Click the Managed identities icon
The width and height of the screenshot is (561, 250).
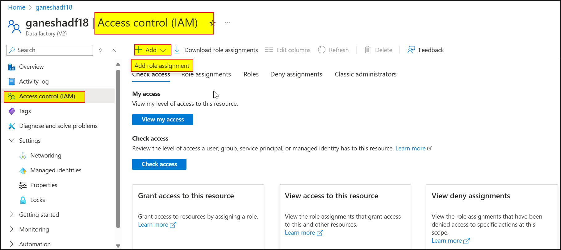coord(23,170)
